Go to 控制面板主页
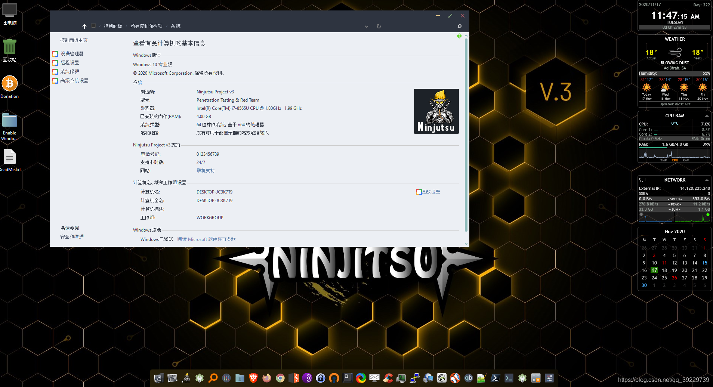The width and height of the screenshot is (713, 387). click(x=74, y=40)
